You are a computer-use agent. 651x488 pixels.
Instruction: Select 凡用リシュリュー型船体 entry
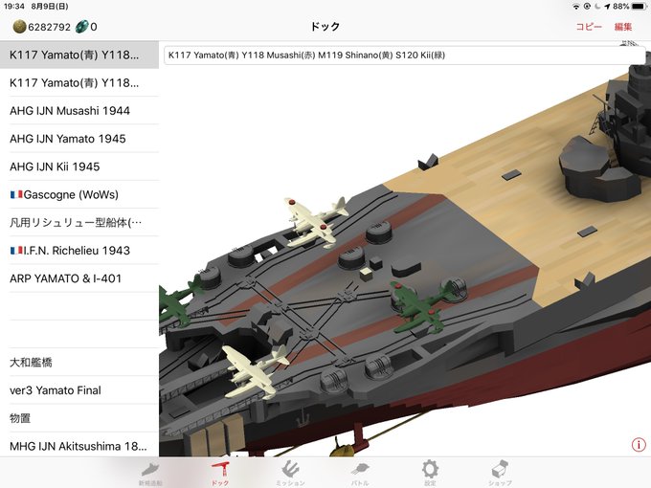click(x=79, y=222)
